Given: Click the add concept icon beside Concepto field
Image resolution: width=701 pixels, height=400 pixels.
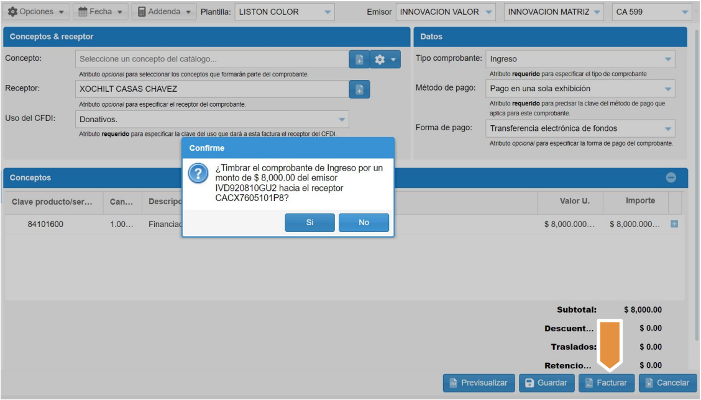Looking at the screenshot, I should click(x=359, y=60).
